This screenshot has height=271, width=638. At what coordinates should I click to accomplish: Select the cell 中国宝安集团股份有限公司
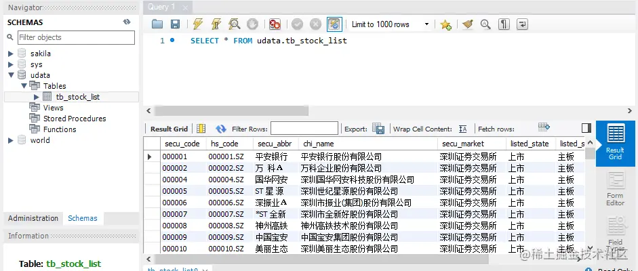pos(368,237)
